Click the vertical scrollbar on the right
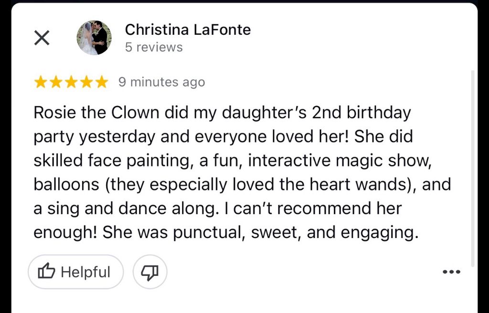 click(473, 167)
